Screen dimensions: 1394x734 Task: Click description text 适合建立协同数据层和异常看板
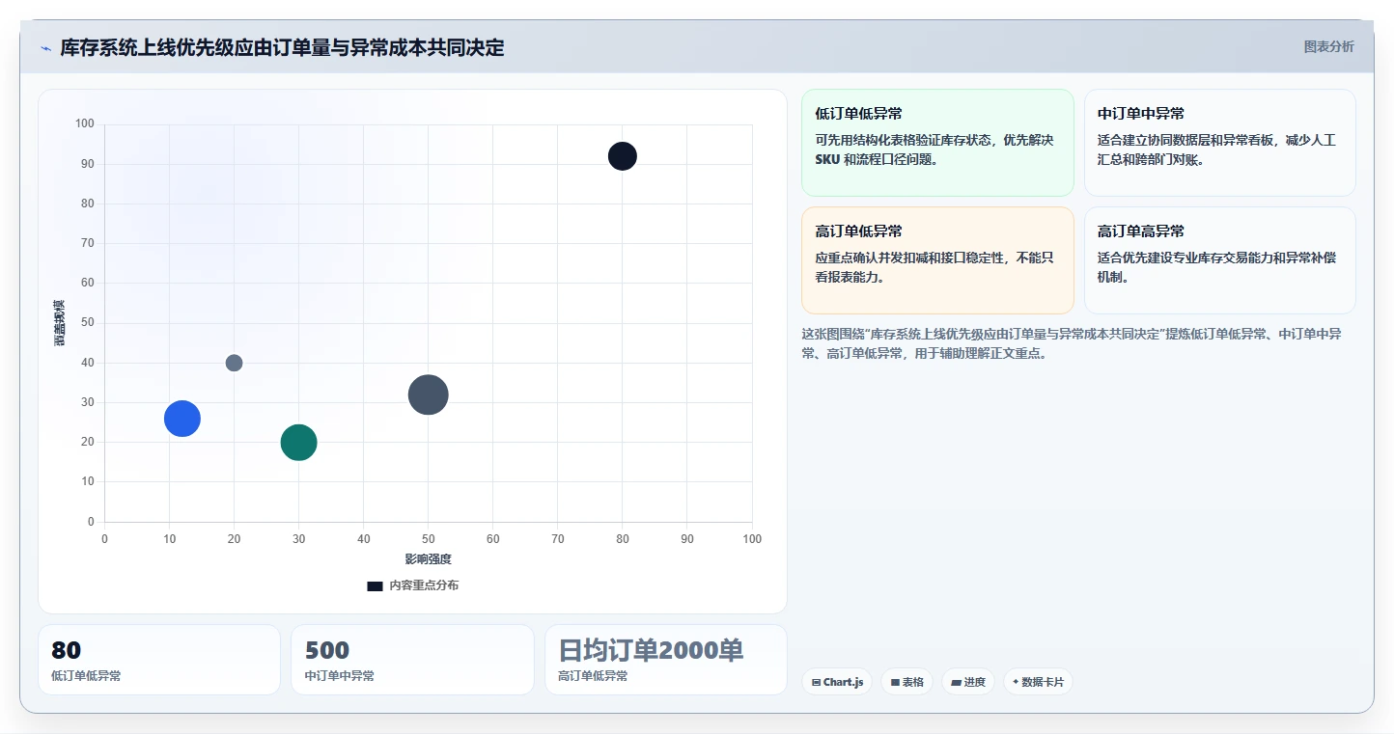tap(1216, 150)
